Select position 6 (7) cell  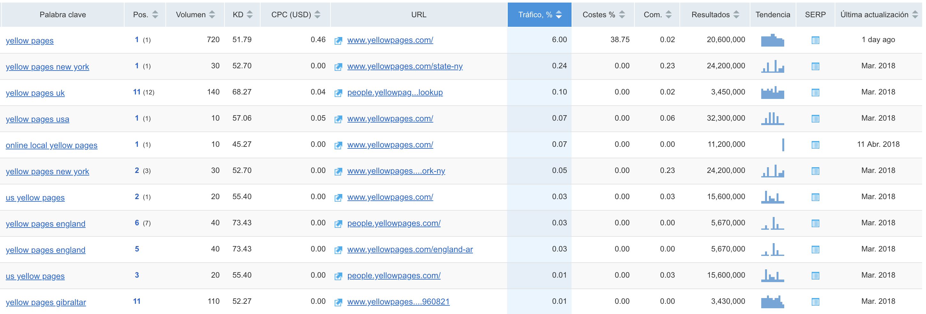click(x=142, y=223)
